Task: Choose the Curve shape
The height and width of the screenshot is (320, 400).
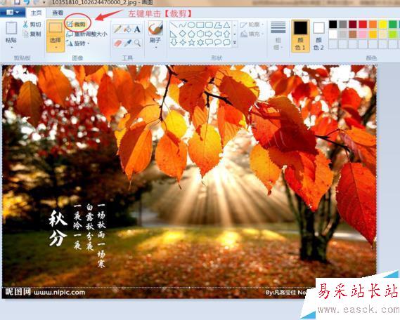Action: (182, 25)
